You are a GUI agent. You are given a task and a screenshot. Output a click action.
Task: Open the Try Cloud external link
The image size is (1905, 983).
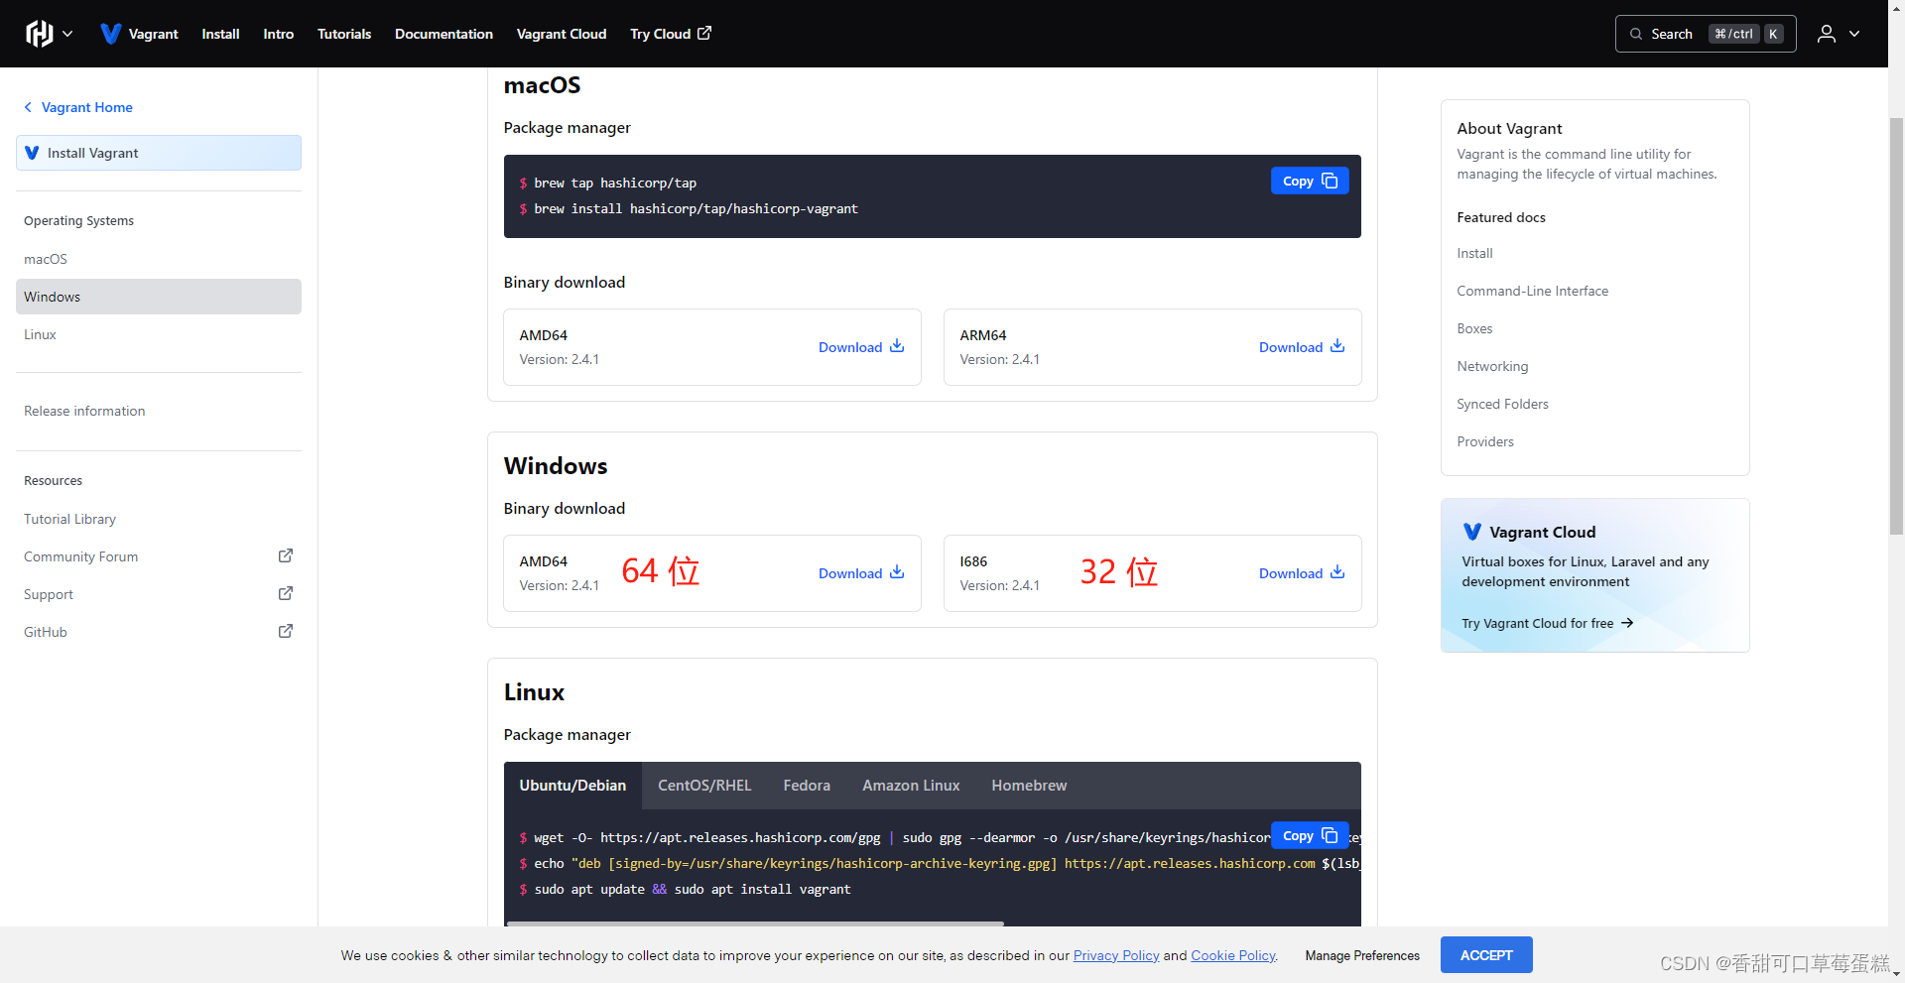(671, 34)
